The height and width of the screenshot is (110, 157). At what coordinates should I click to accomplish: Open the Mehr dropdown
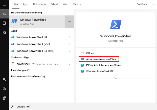(x=77, y=4)
